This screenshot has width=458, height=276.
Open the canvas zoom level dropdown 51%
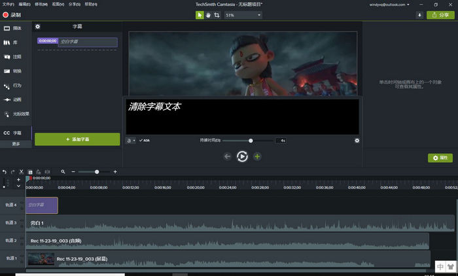tap(243, 15)
